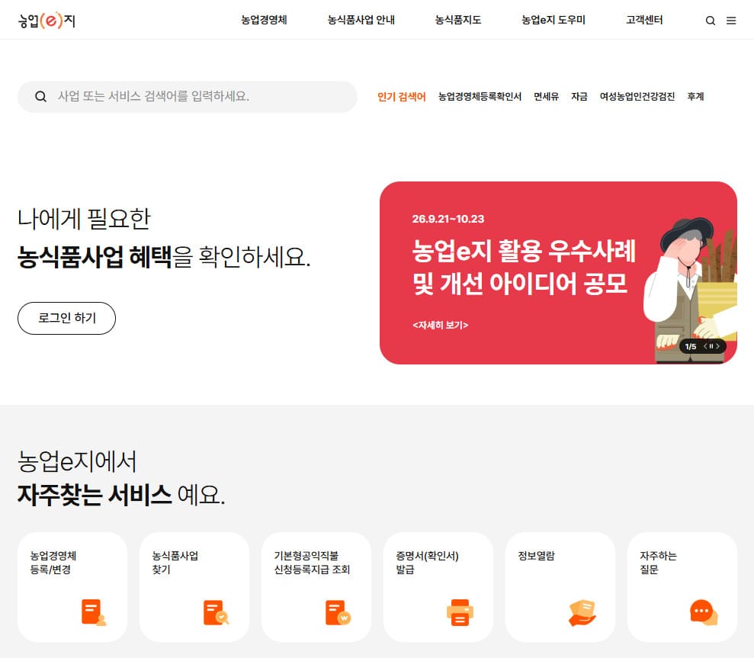The width and height of the screenshot is (754, 658).
Task: Click the banner date 26.9.21~10.23
Action: pos(448,219)
